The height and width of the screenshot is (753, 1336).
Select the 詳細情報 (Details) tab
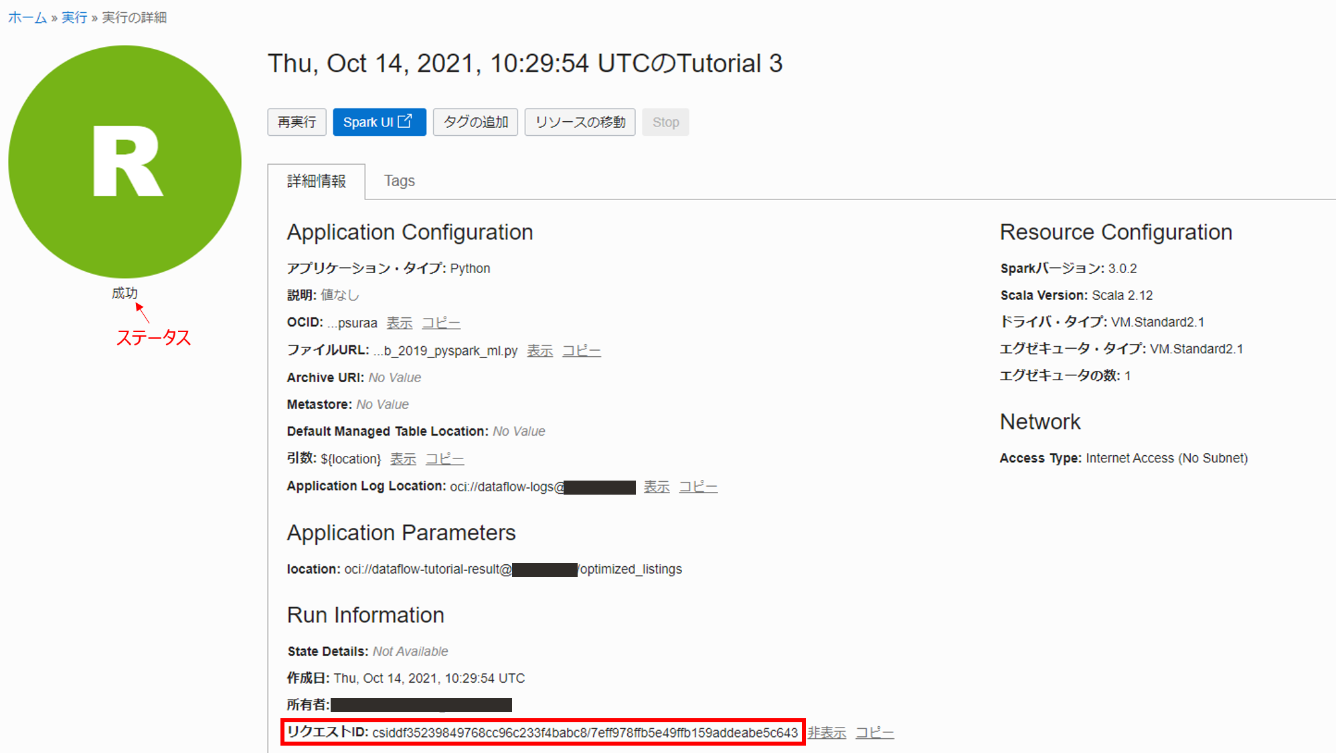[x=317, y=181]
